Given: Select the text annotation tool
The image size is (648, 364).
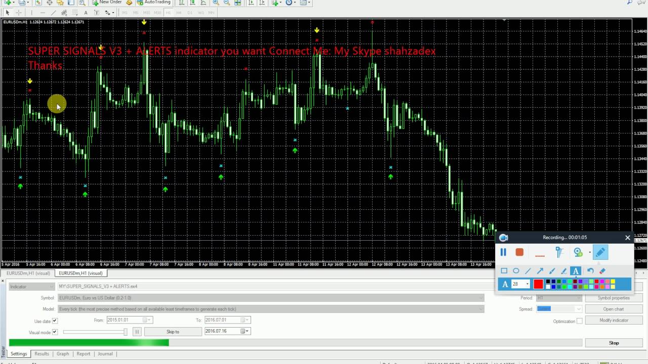Looking at the screenshot, I should point(576,271).
